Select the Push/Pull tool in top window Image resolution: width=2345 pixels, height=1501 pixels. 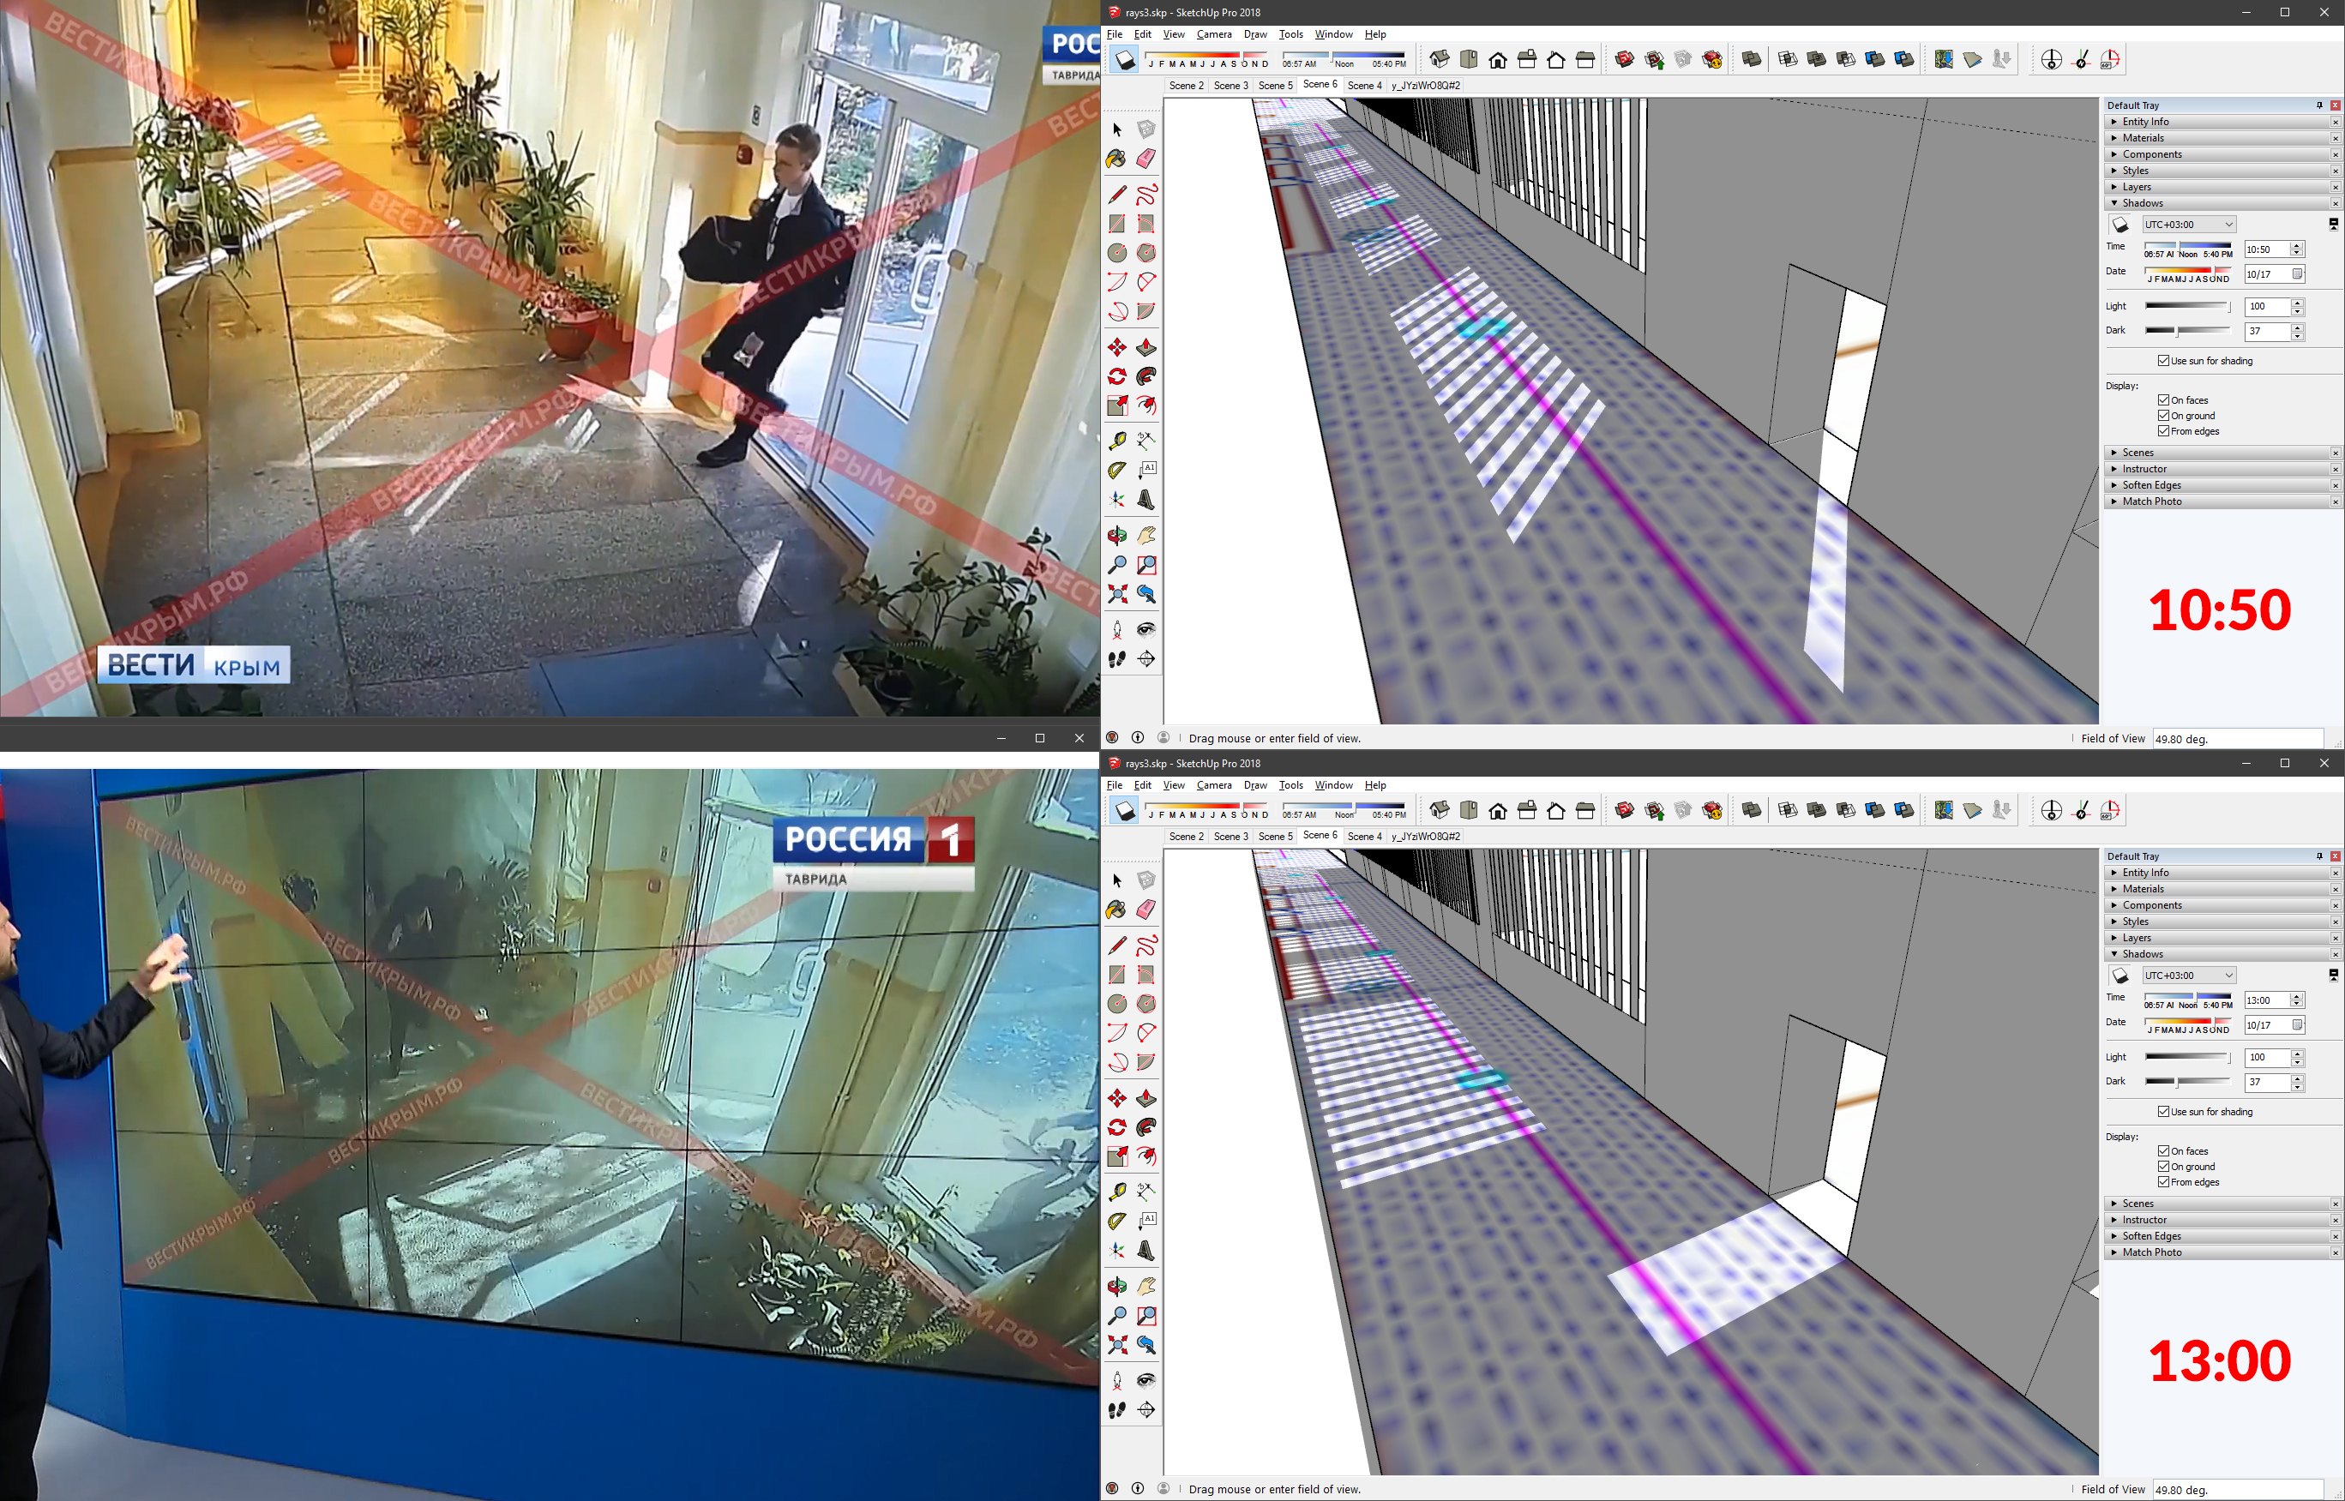1146,348
